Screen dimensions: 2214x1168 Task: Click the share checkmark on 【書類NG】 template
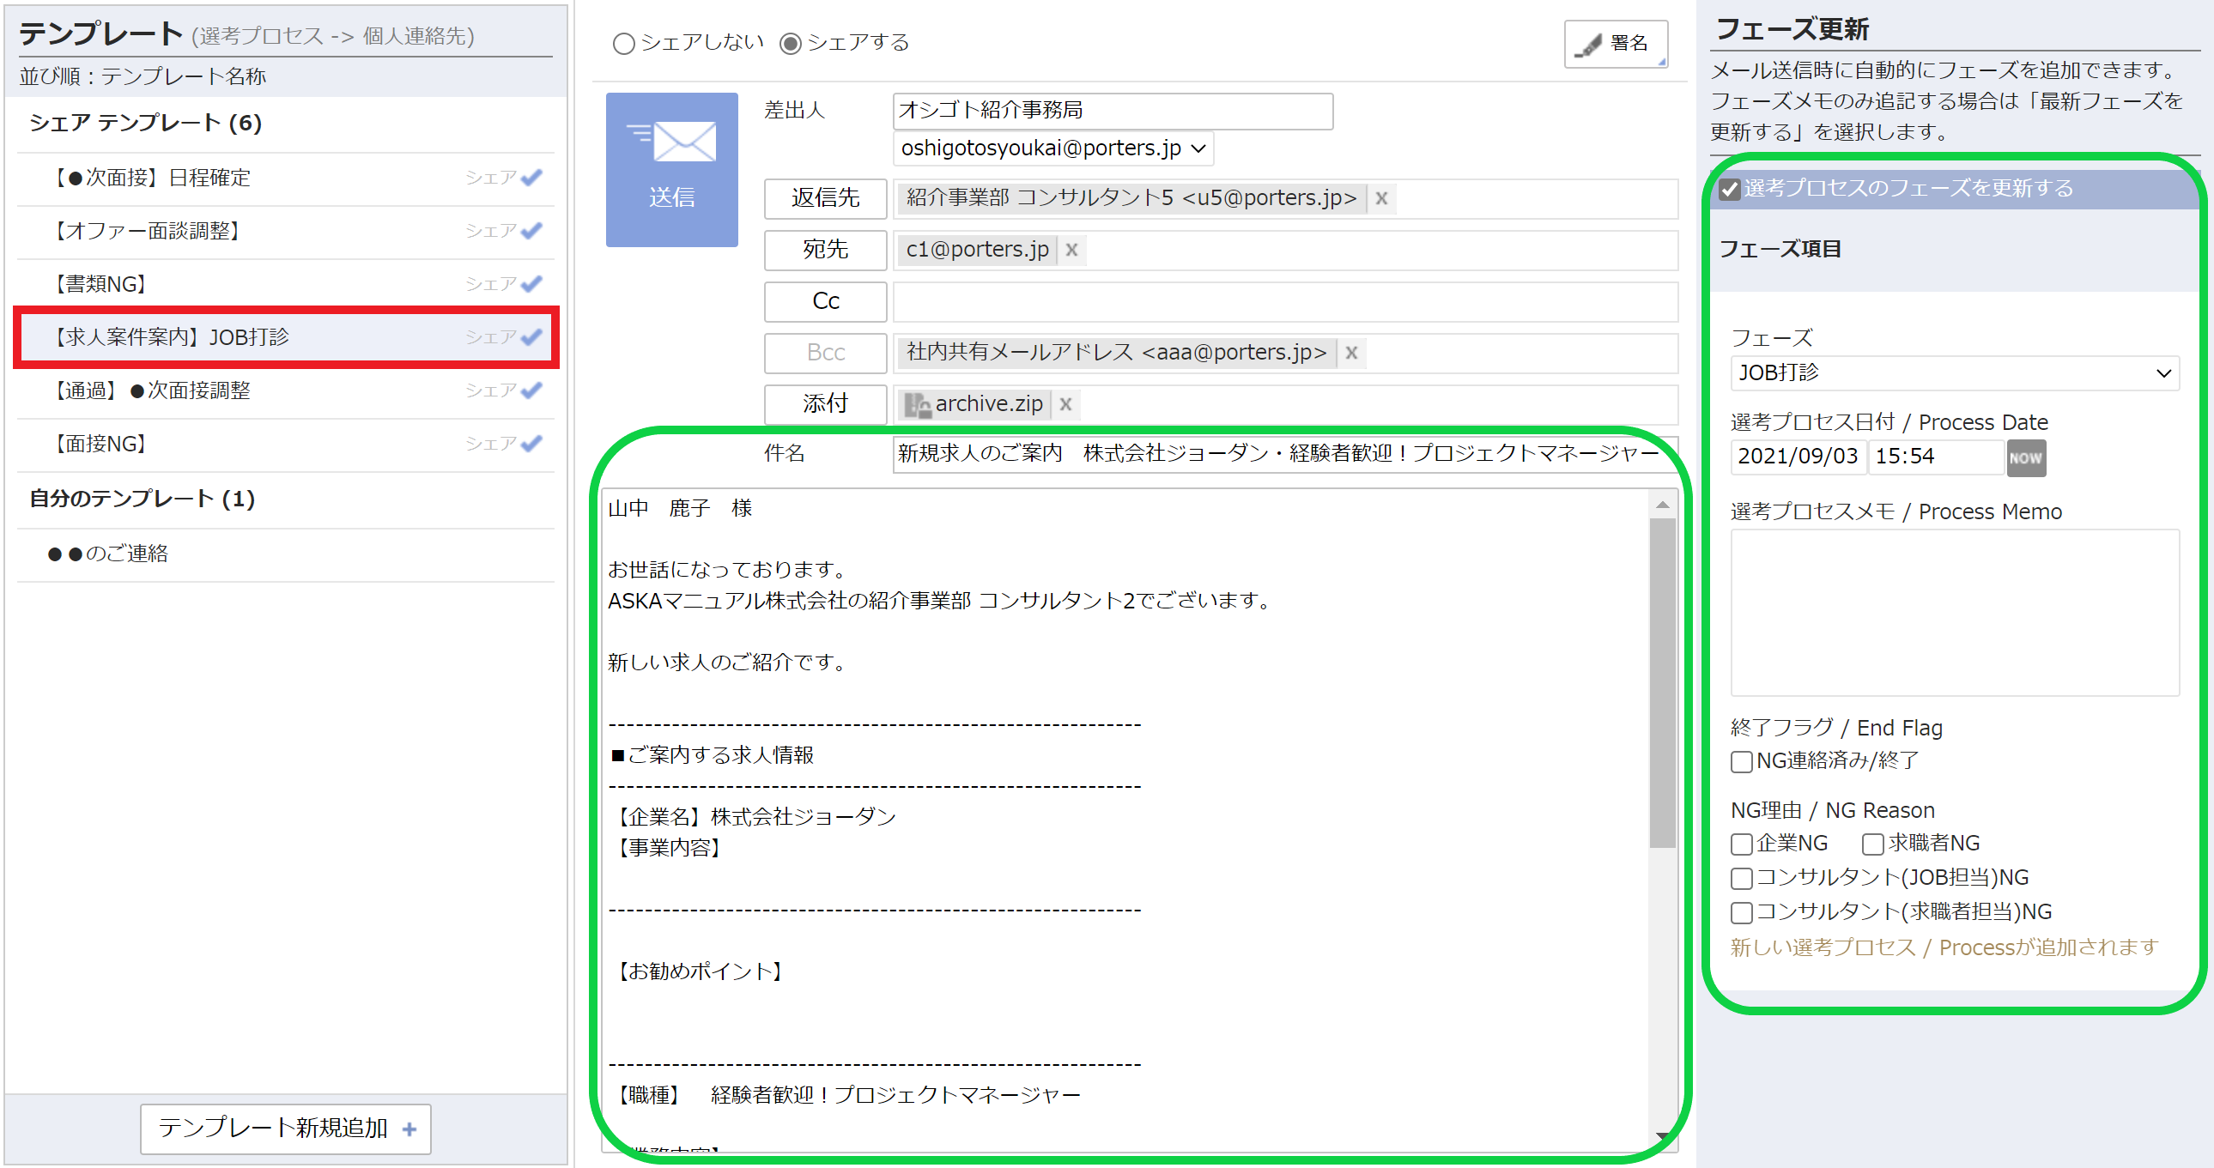coord(531,281)
